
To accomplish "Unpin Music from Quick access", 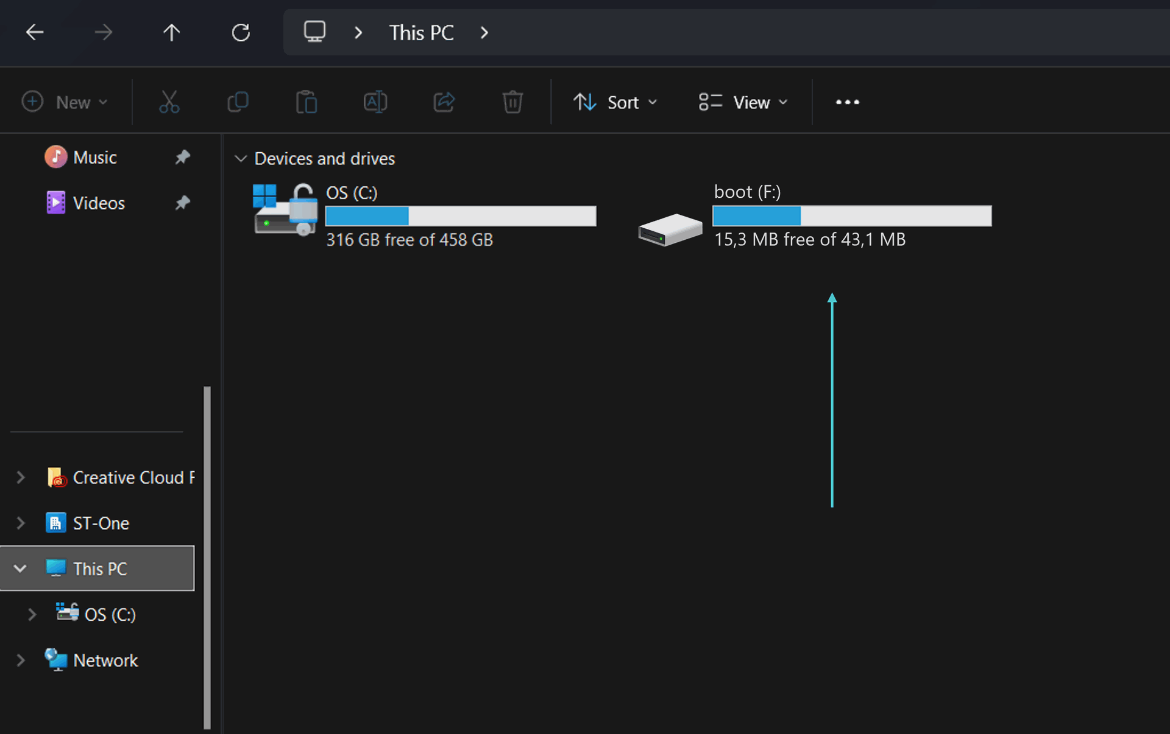I will (182, 157).
